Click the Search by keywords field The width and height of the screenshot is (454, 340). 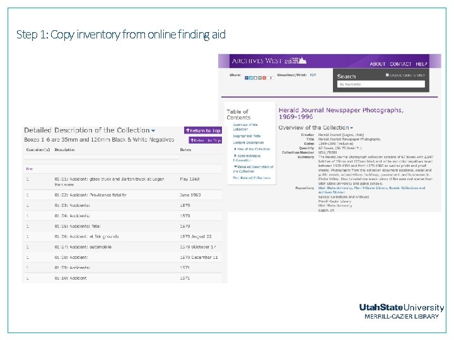[381, 84]
